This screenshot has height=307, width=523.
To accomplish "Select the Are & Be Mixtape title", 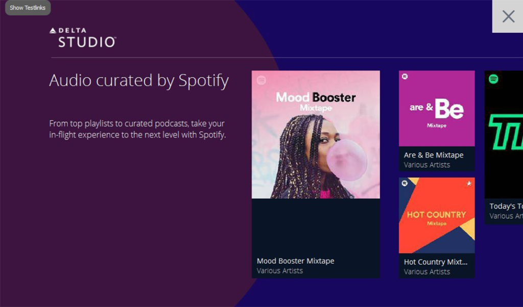I will point(434,155).
